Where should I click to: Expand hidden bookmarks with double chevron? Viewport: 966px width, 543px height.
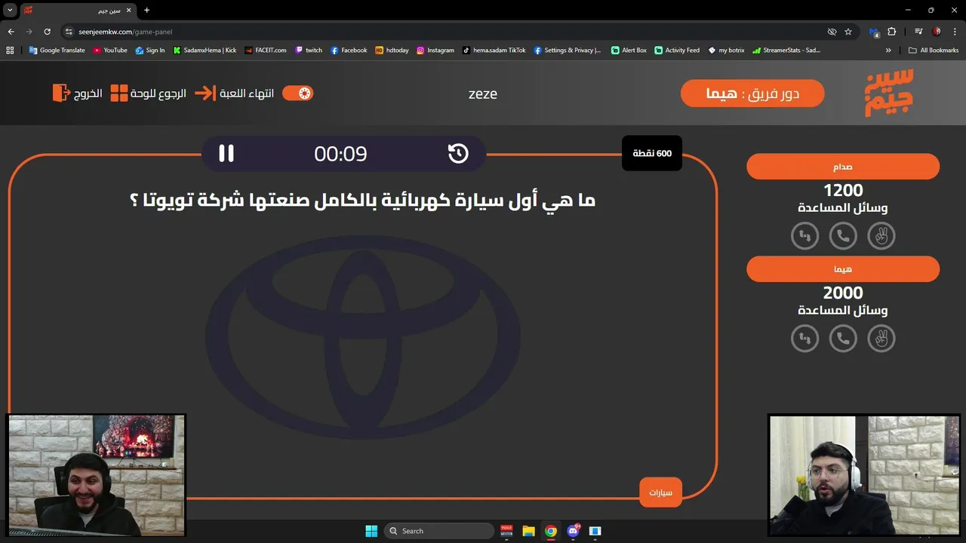[888, 51]
